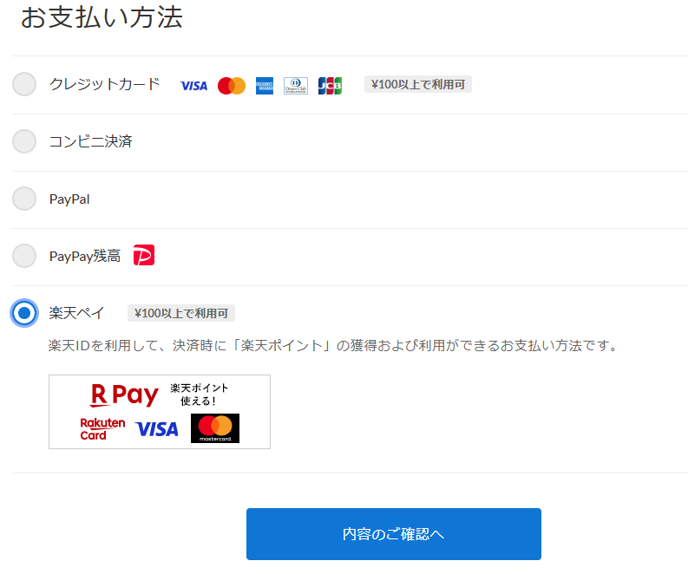
Task: Click the コンビニ決済 label text
Action: [x=90, y=141]
